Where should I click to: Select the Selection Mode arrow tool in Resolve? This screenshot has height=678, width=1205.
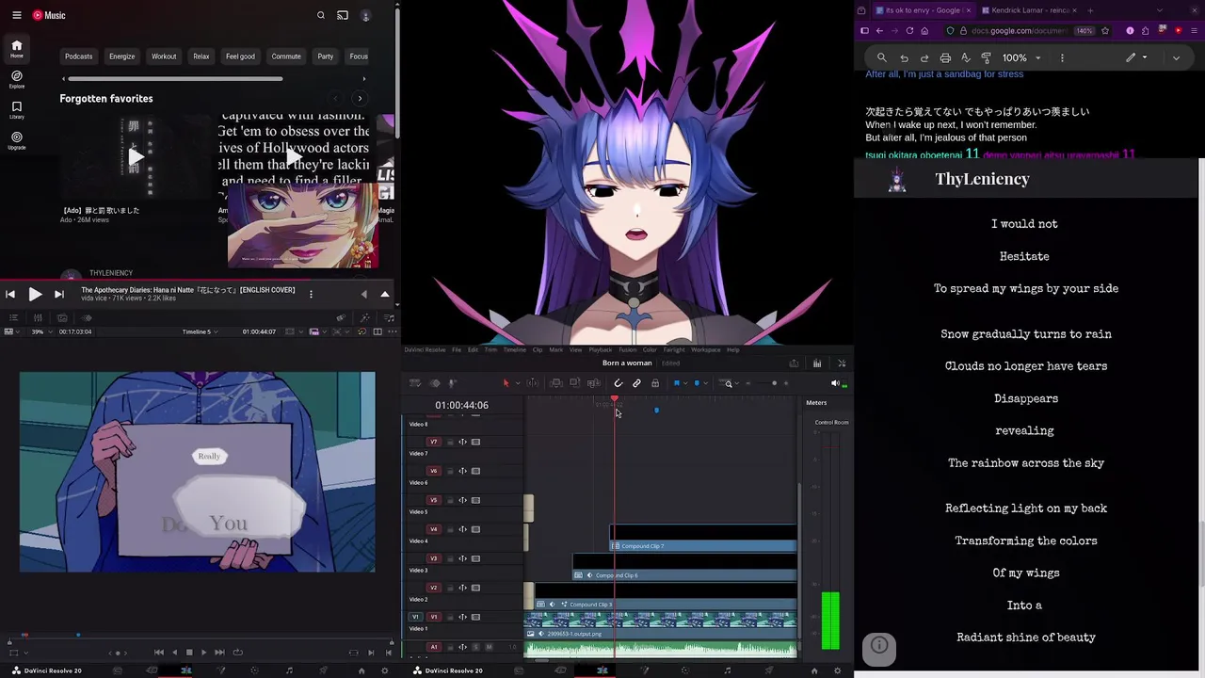pos(506,383)
